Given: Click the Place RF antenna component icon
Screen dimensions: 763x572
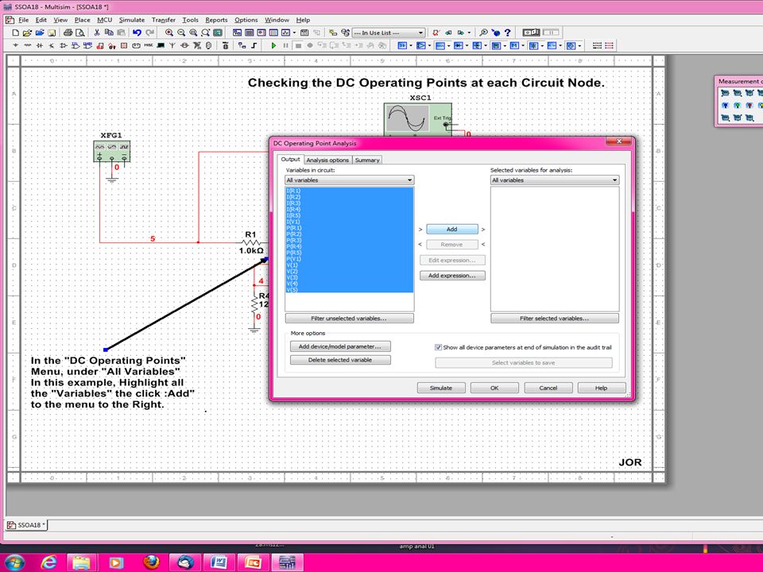Looking at the screenshot, I should tap(172, 45).
